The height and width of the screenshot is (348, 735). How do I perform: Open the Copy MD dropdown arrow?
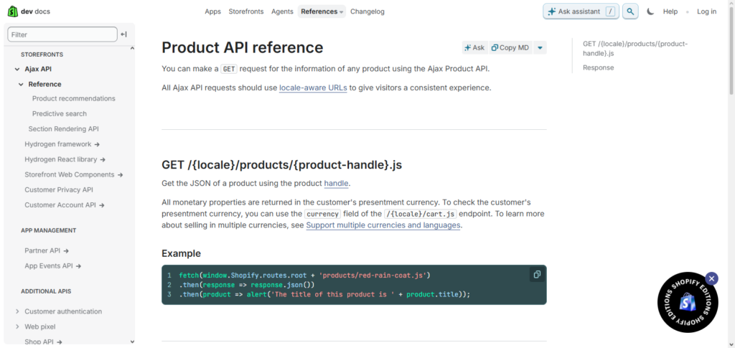point(540,48)
